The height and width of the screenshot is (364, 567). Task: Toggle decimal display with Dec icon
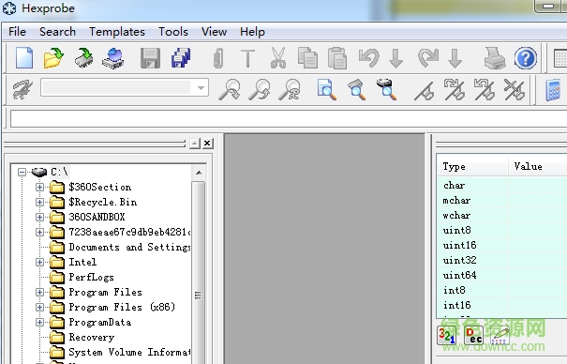point(474,335)
